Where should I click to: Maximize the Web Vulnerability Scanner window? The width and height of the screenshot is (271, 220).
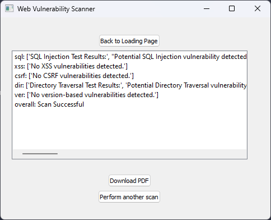pyautogui.click(x=232, y=8)
